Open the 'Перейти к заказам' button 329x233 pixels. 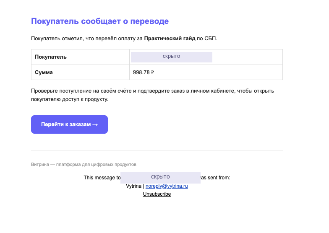(69, 124)
